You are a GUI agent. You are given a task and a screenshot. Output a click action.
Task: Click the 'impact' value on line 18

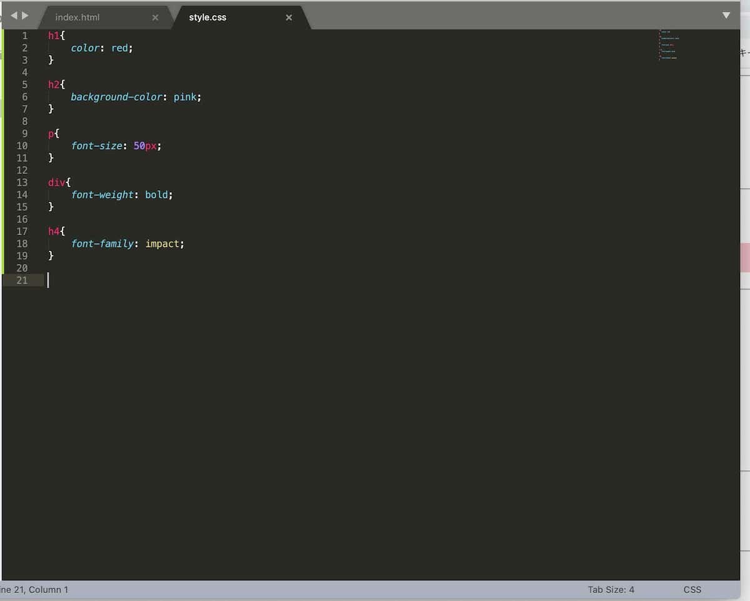click(162, 244)
